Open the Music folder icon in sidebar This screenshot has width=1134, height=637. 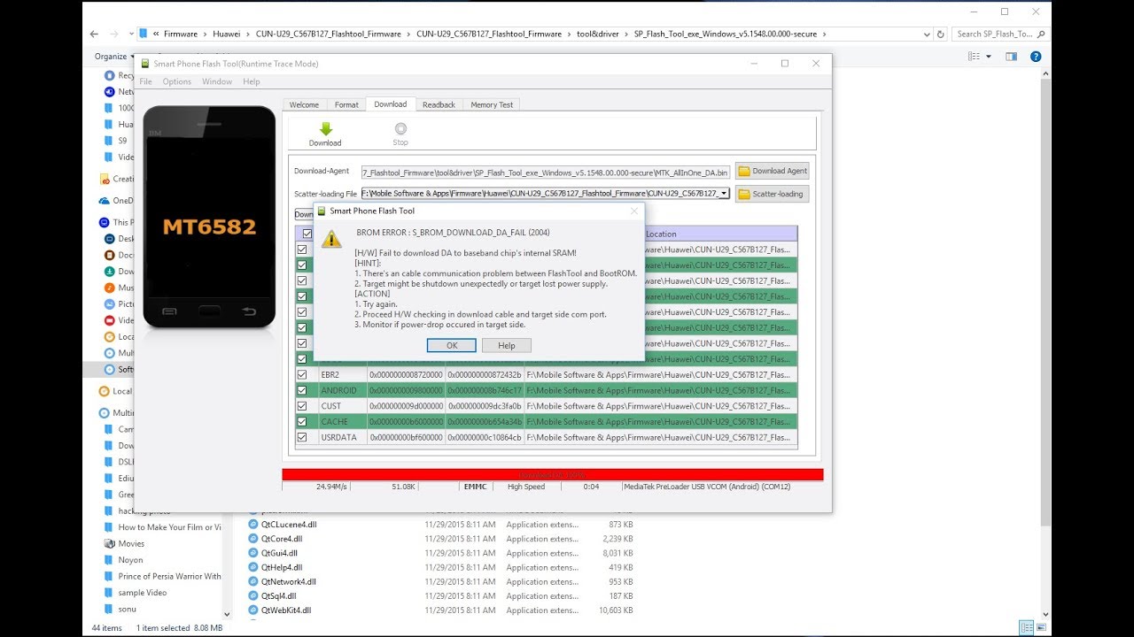point(110,288)
